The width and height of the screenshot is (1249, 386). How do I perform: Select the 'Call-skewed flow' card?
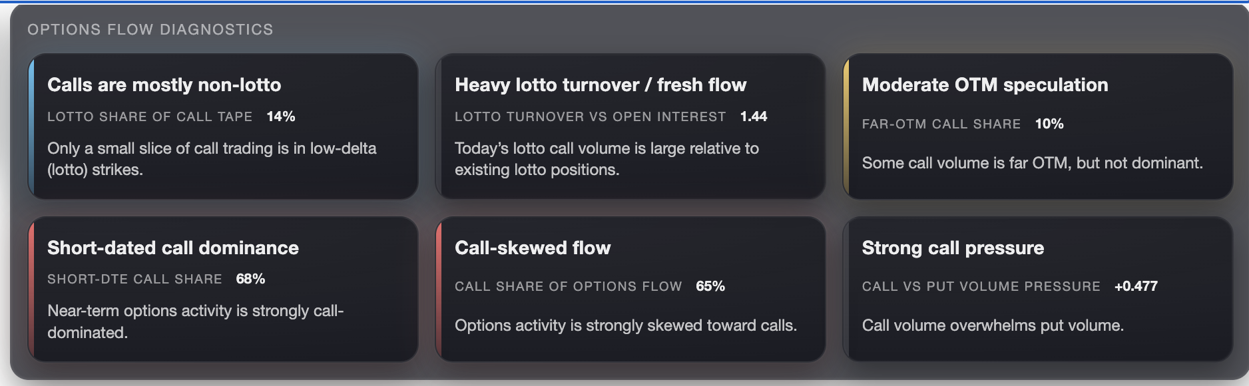tap(629, 289)
